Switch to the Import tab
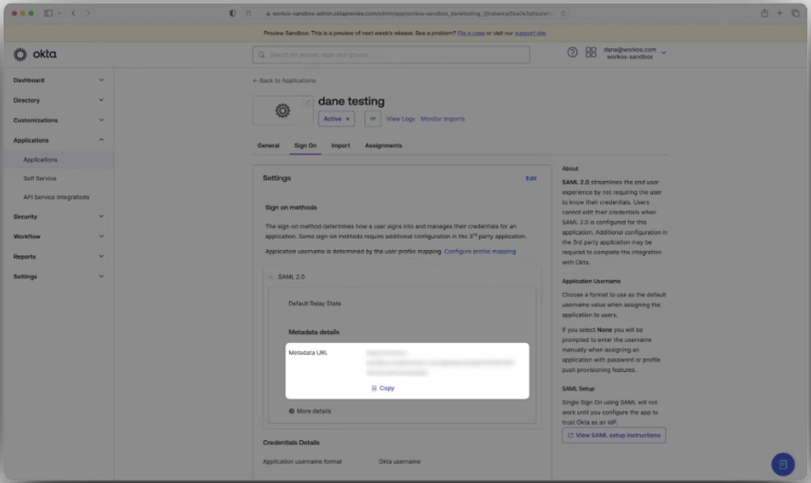Screen dimensions: 811x483 (341, 146)
